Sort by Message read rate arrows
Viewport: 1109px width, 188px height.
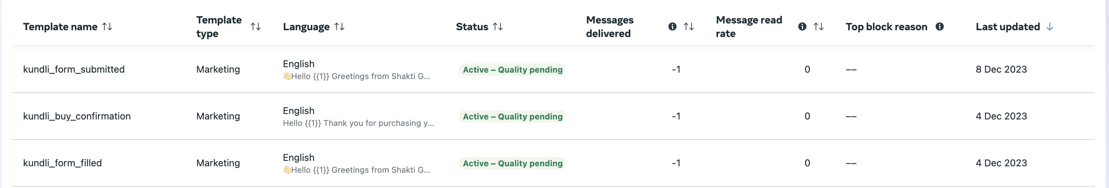click(x=819, y=27)
